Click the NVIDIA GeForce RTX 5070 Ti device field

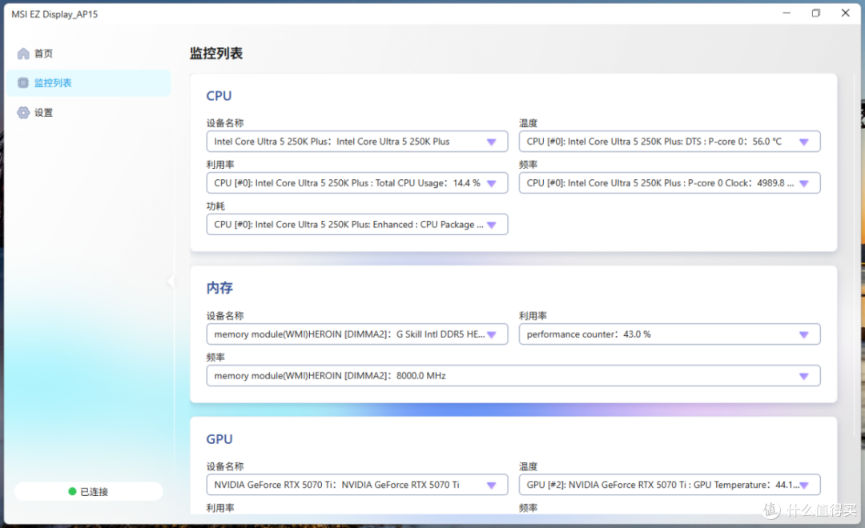point(357,485)
